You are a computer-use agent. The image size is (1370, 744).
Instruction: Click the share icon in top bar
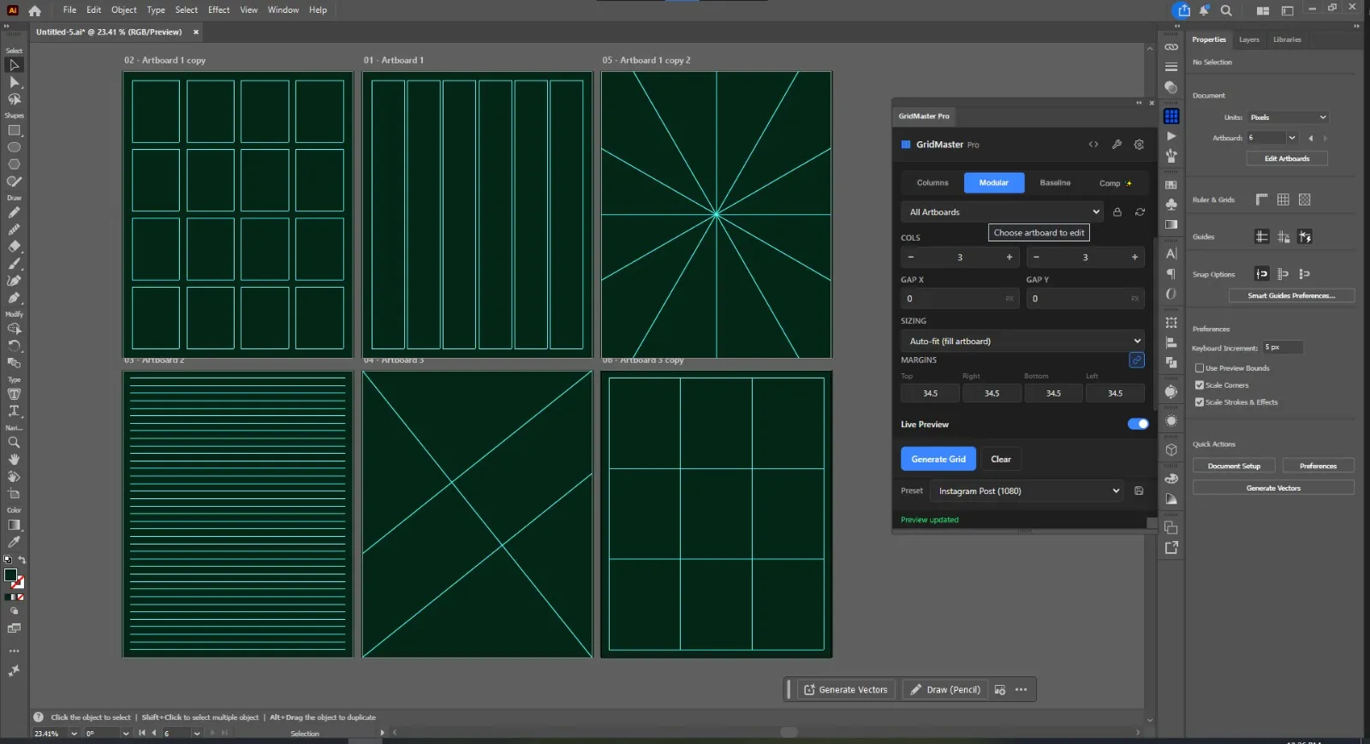1183,10
